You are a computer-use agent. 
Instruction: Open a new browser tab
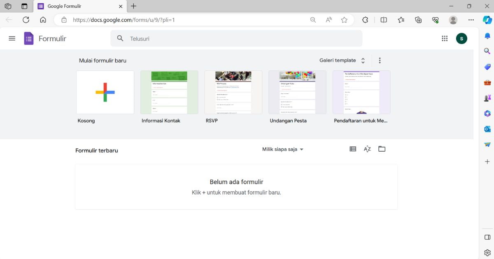click(133, 6)
